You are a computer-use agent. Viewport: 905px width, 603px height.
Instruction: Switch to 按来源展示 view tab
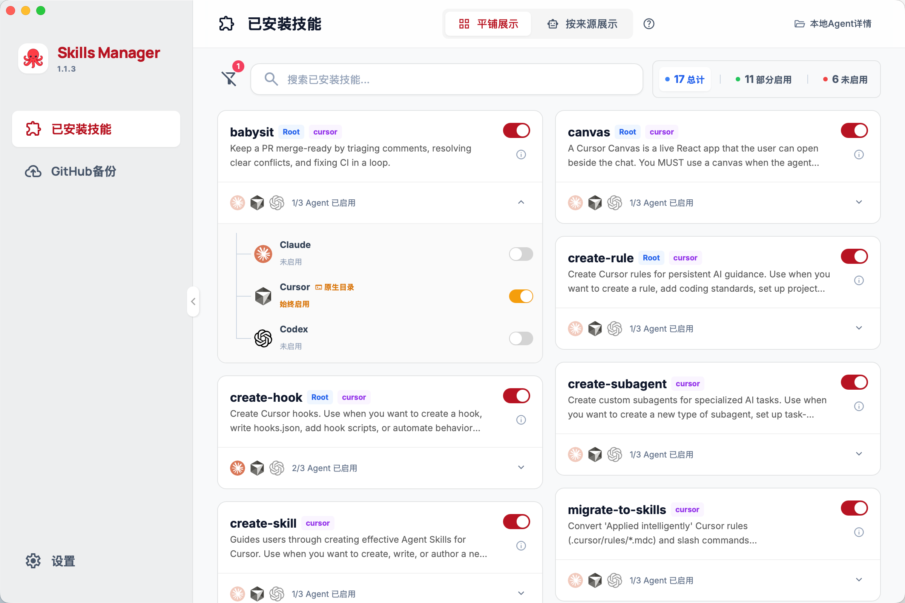coord(583,24)
